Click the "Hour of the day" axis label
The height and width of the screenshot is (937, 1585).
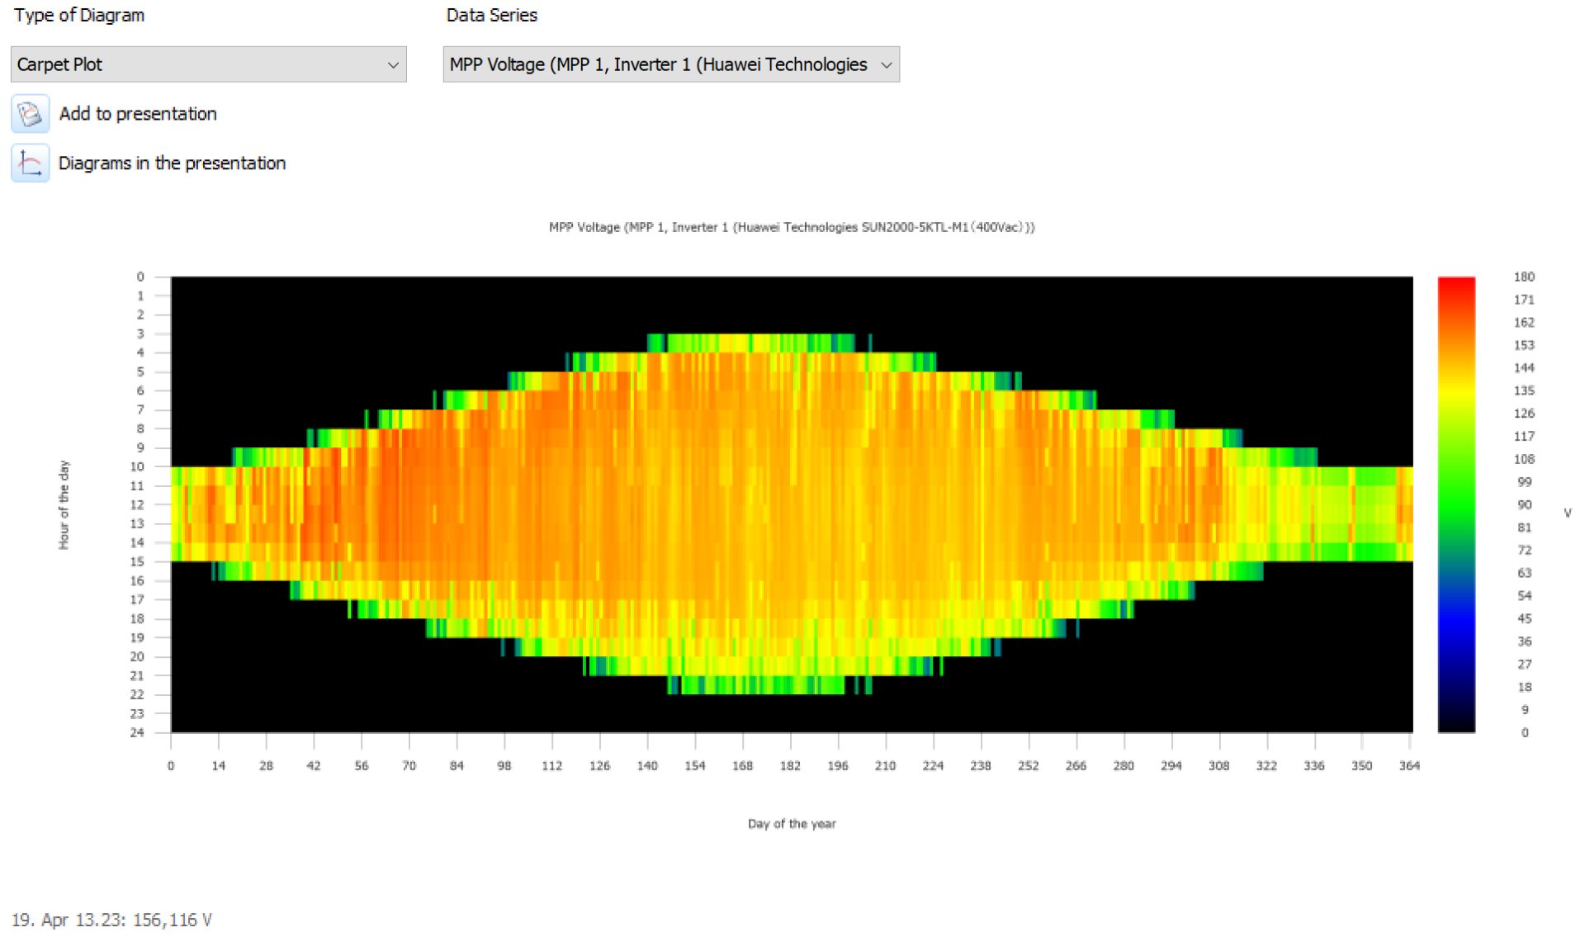[64, 504]
